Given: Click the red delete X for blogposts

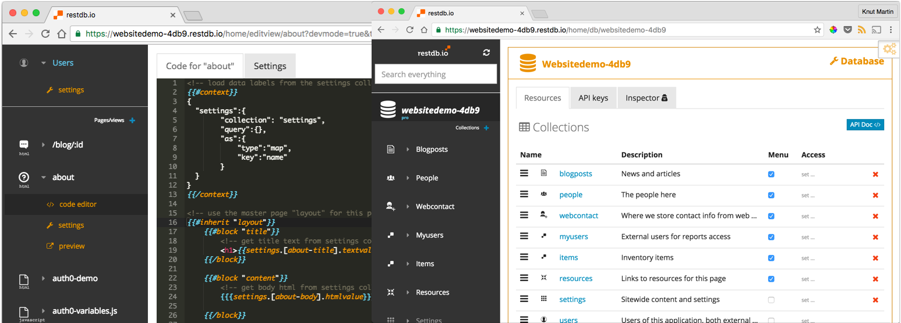Looking at the screenshot, I should (875, 174).
